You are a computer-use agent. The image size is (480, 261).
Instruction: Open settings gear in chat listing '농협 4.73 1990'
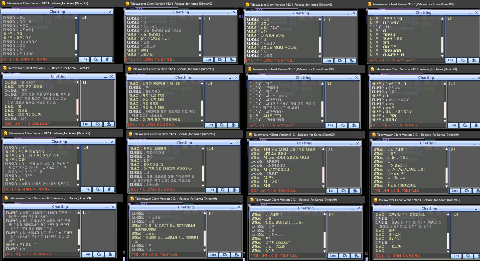(x=222, y=125)
